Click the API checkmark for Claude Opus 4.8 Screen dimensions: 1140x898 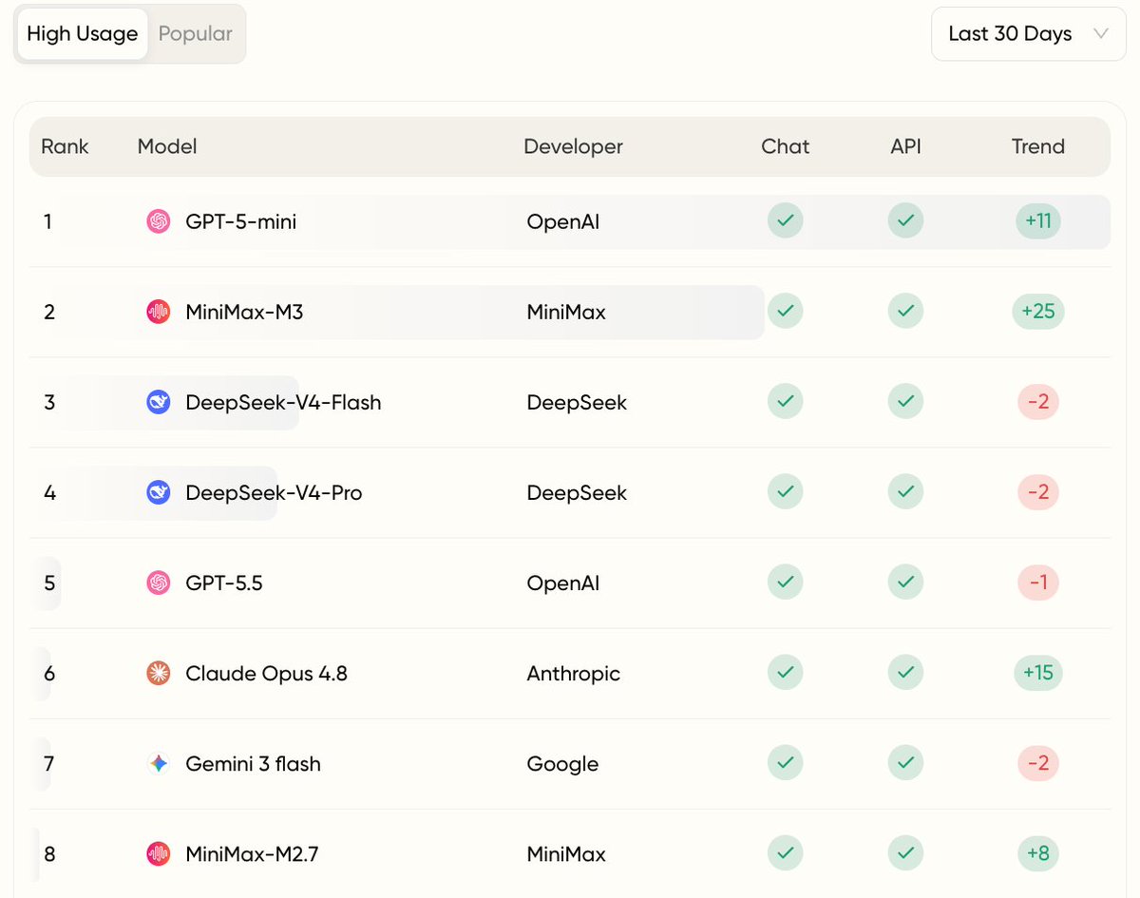click(905, 672)
